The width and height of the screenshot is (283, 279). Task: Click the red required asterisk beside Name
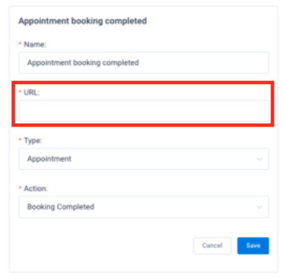pyautogui.click(x=20, y=43)
